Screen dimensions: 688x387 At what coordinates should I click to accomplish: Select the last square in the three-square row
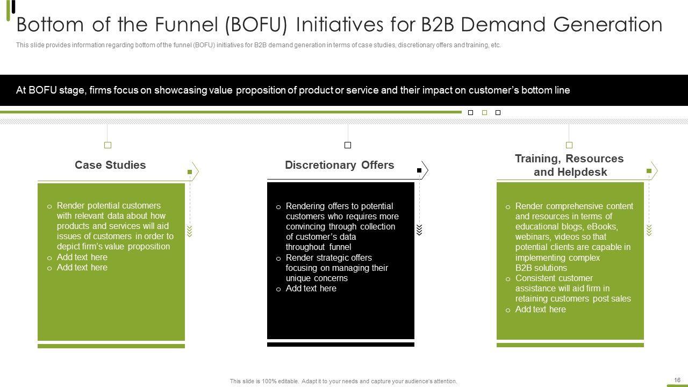pos(498,113)
